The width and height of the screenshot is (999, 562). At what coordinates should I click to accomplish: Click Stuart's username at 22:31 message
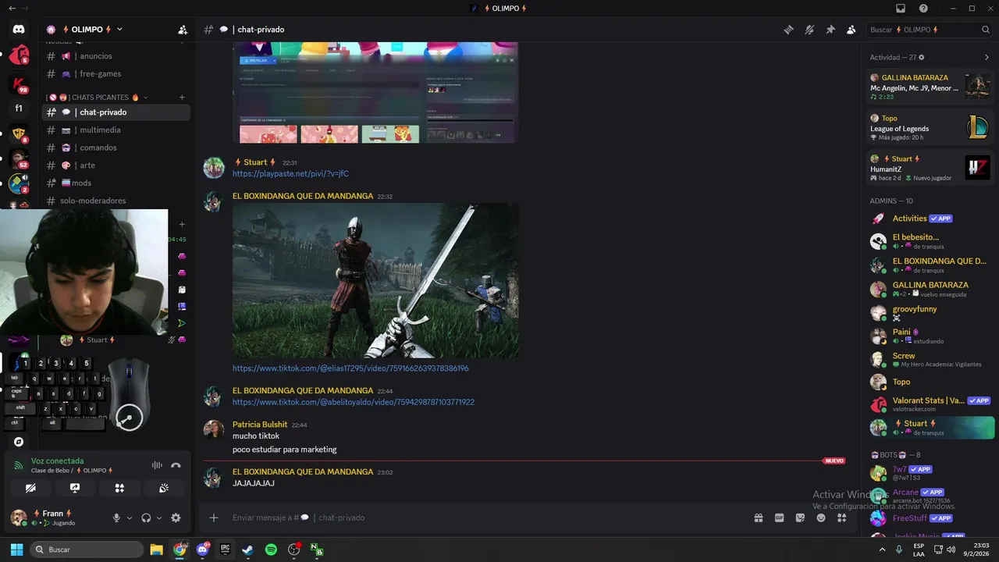[255, 162]
